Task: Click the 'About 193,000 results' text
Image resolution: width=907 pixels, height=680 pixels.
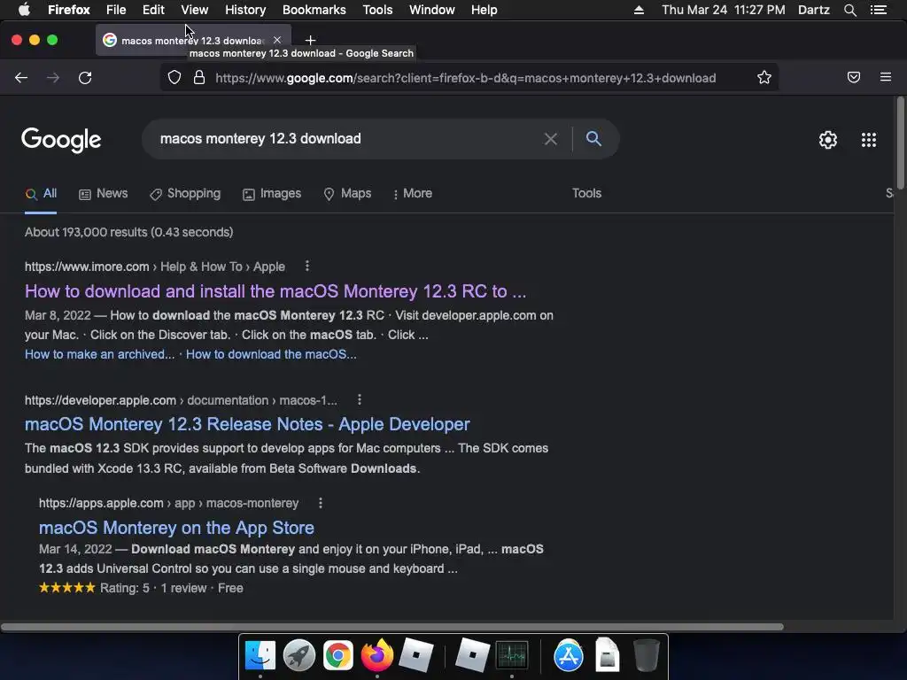Action: click(129, 232)
